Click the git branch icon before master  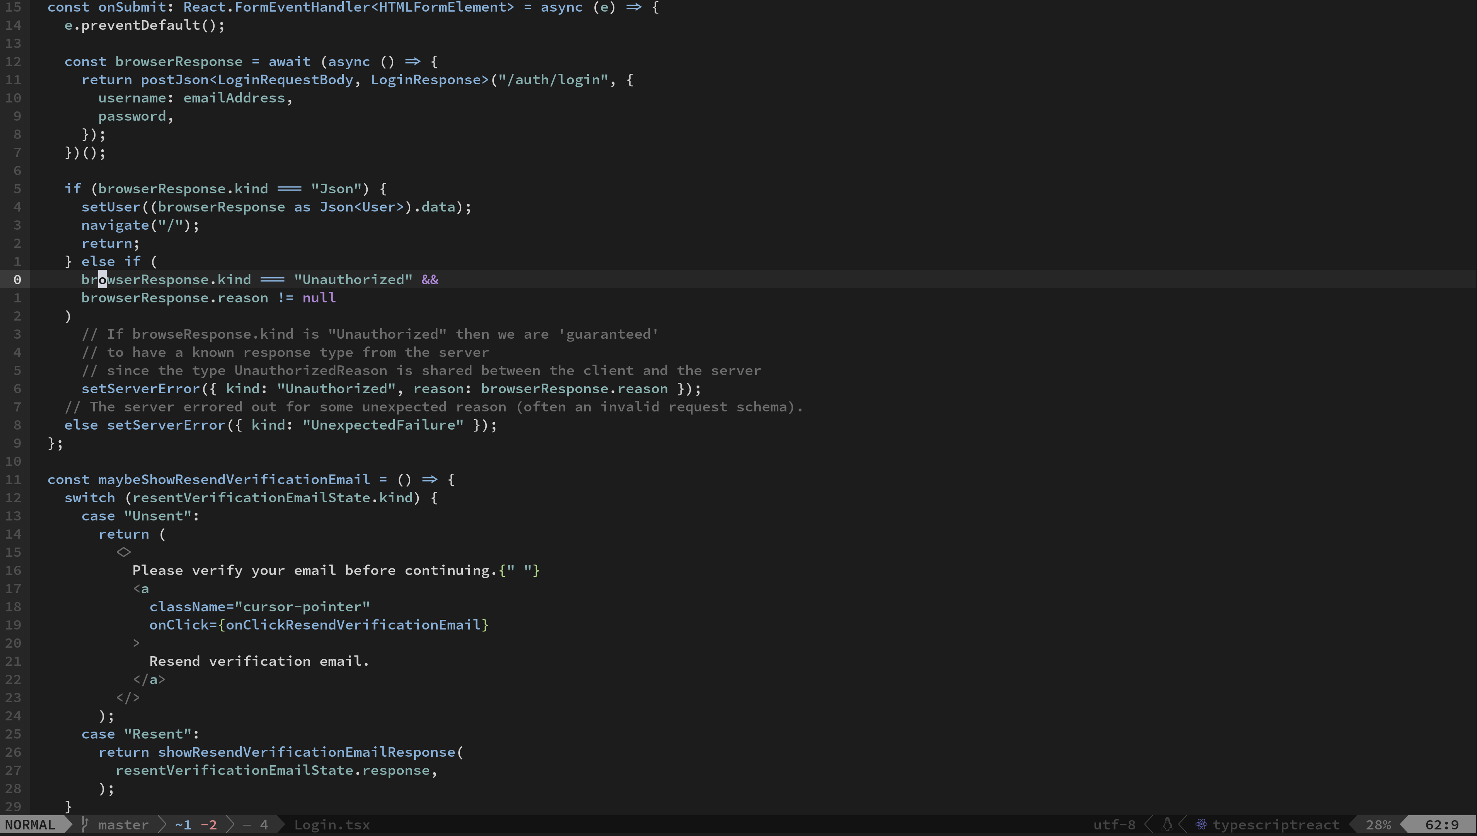[x=85, y=824]
